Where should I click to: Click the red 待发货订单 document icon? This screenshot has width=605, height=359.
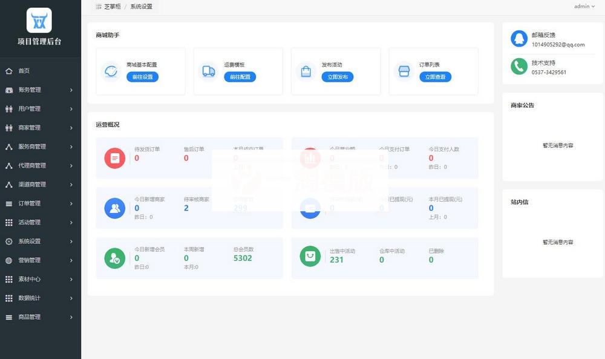114,158
